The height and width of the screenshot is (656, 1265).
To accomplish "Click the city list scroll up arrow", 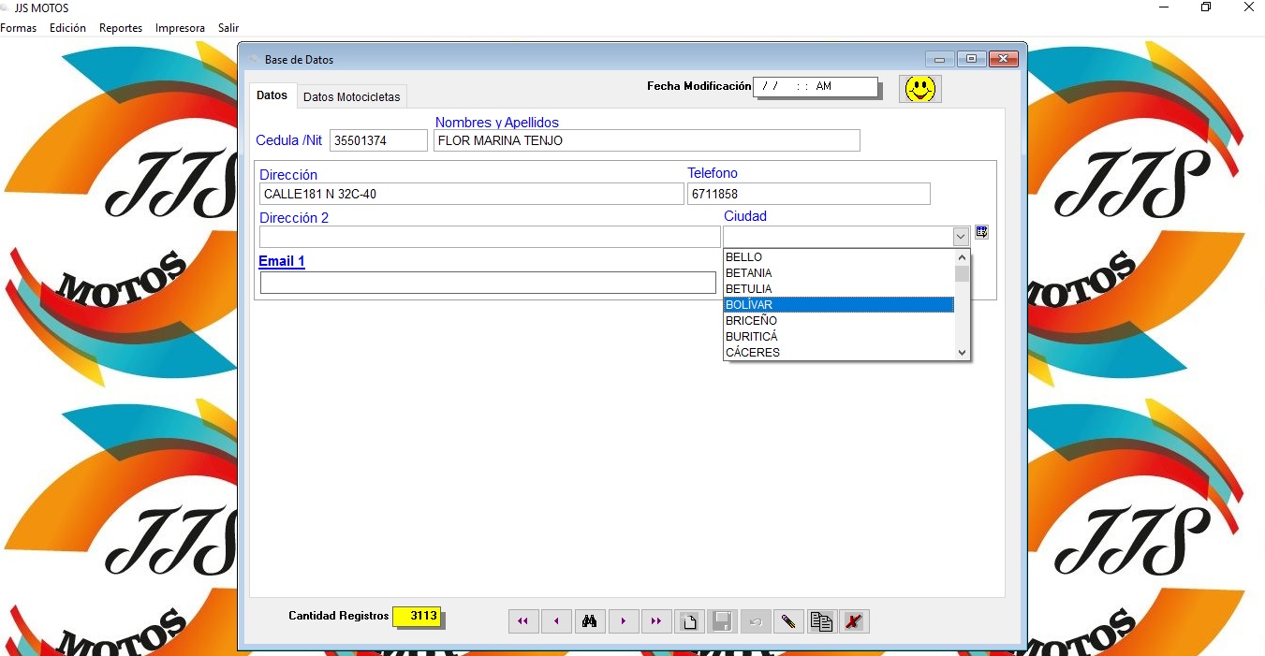I will coord(962,257).
